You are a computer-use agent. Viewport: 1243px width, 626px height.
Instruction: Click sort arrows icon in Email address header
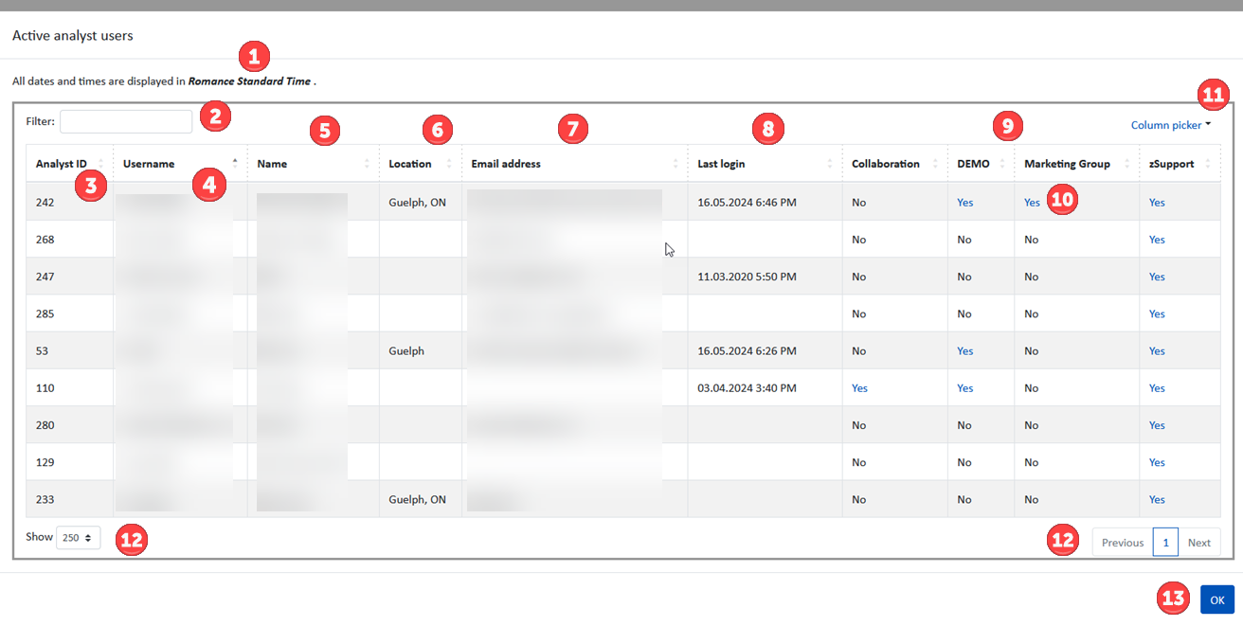click(x=676, y=164)
